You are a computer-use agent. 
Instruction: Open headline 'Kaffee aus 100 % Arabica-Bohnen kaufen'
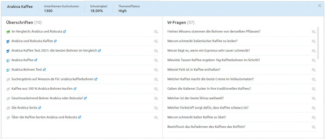[x=42, y=89]
